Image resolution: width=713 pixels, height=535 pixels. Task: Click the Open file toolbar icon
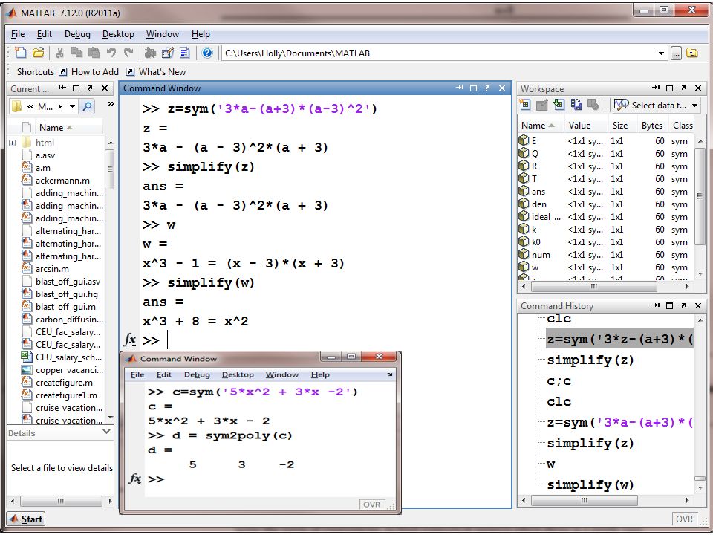38,53
